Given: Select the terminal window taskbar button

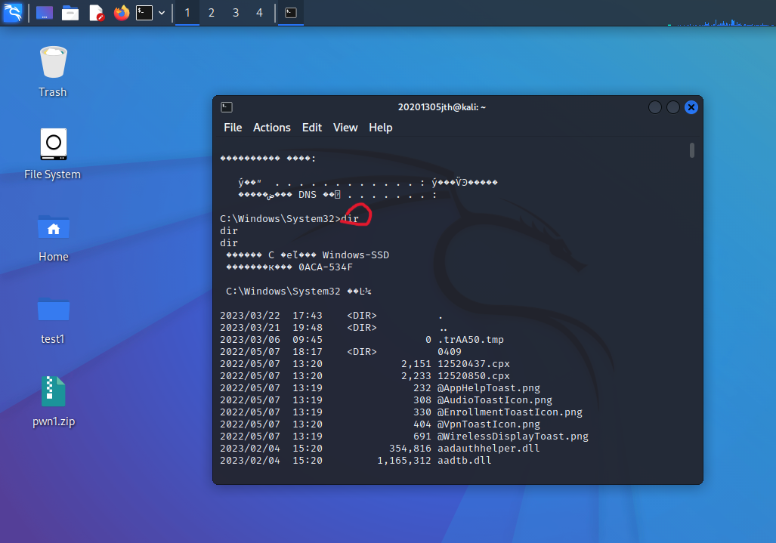Looking at the screenshot, I should pos(291,13).
